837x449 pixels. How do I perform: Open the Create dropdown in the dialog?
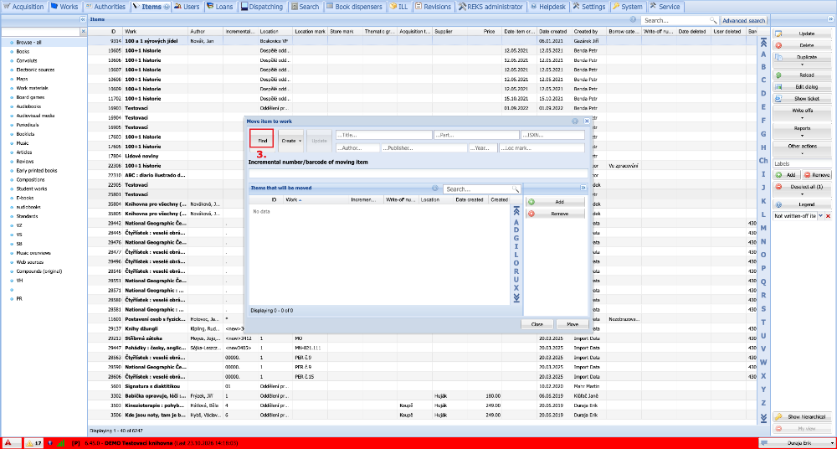click(291, 140)
